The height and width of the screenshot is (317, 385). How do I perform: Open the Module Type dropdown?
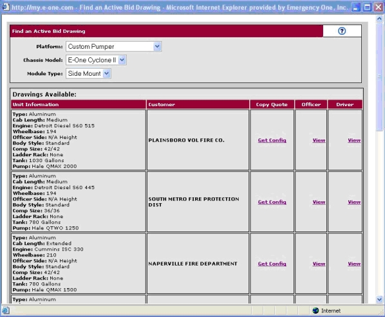coord(106,73)
